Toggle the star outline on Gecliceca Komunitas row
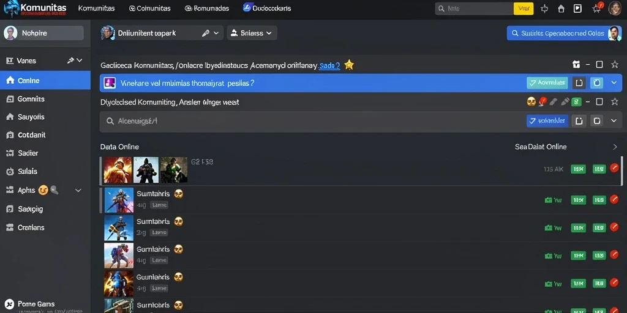This screenshot has width=627, height=313. 615,65
